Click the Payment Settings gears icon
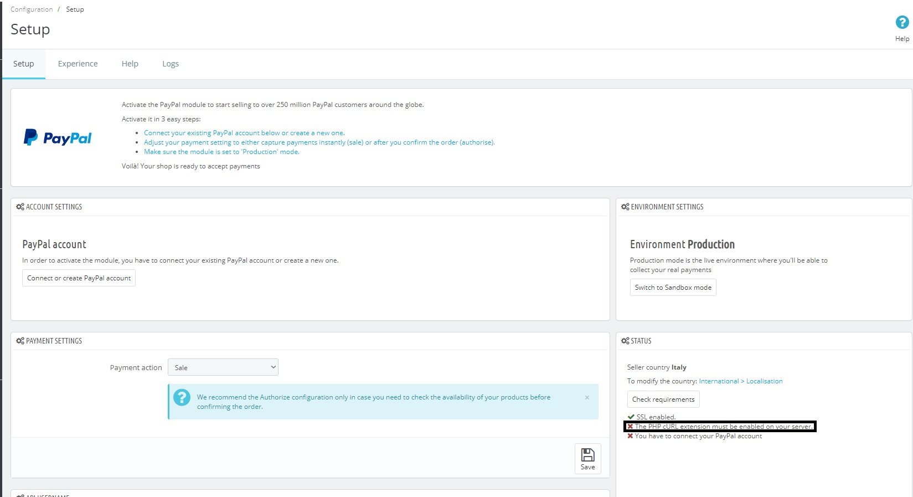The height and width of the screenshot is (497, 913). point(20,341)
